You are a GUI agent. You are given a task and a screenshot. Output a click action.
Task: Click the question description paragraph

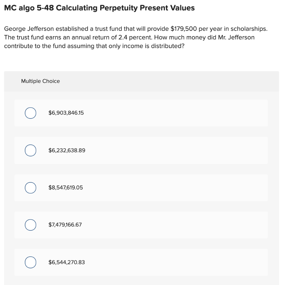click(135, 37)
